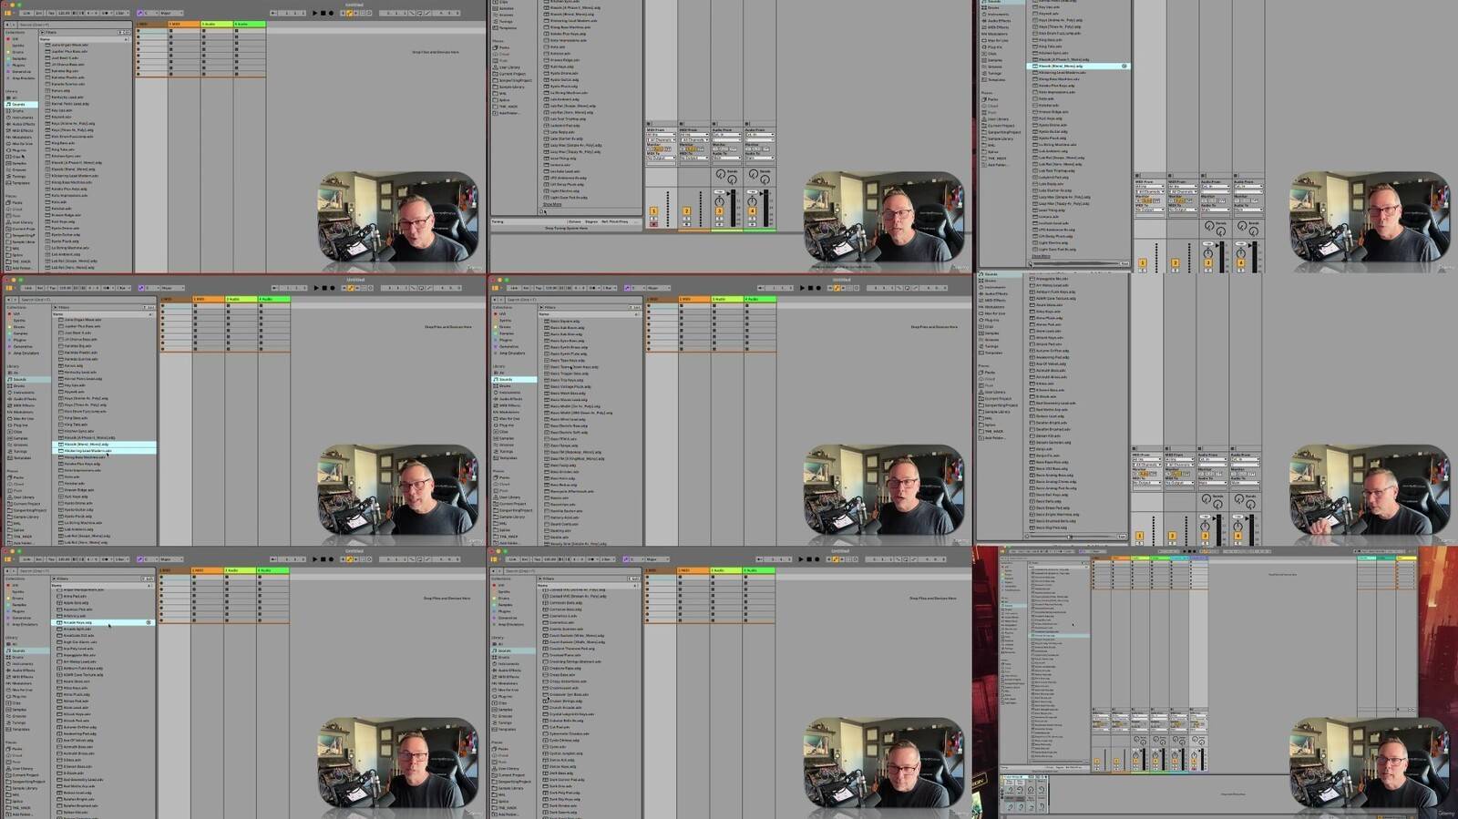Image resolution: width=1458 pixels, height=819 pixels.
Task: Open track 1 MIDI From dropdown, top-middle frame
Action: [660, 135]
